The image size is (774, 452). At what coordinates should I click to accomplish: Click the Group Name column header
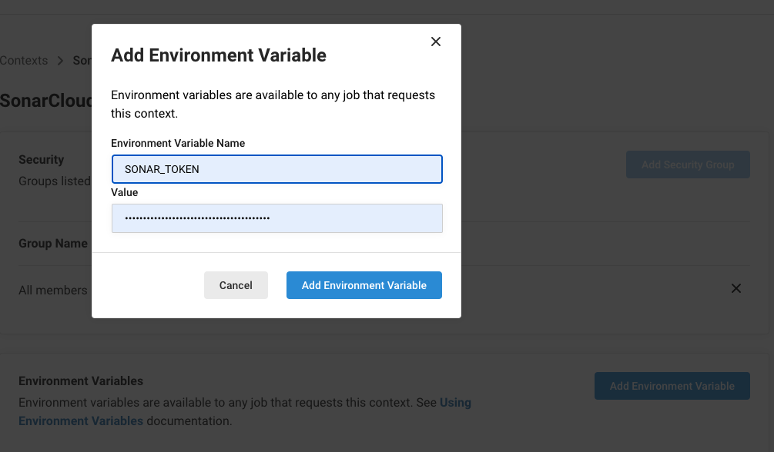pyautogui.click(x=53, y=244)
